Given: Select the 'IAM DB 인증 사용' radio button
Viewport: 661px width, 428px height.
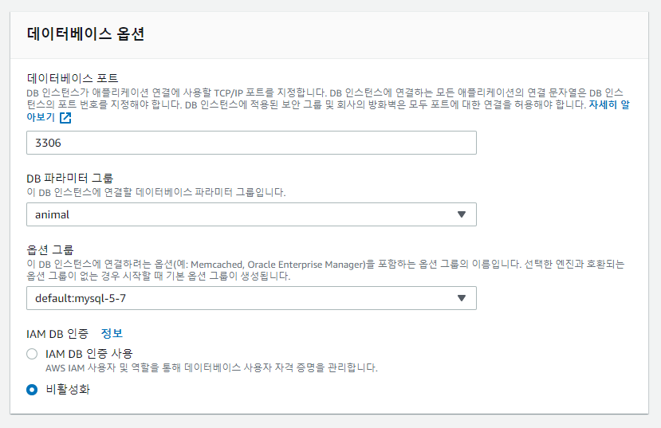Looking at the screenshot, I should 32,354.
